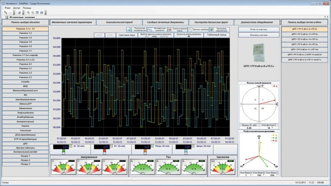
Task: Click the first voltage gauge under Напряжение
Action: (63, 167)
